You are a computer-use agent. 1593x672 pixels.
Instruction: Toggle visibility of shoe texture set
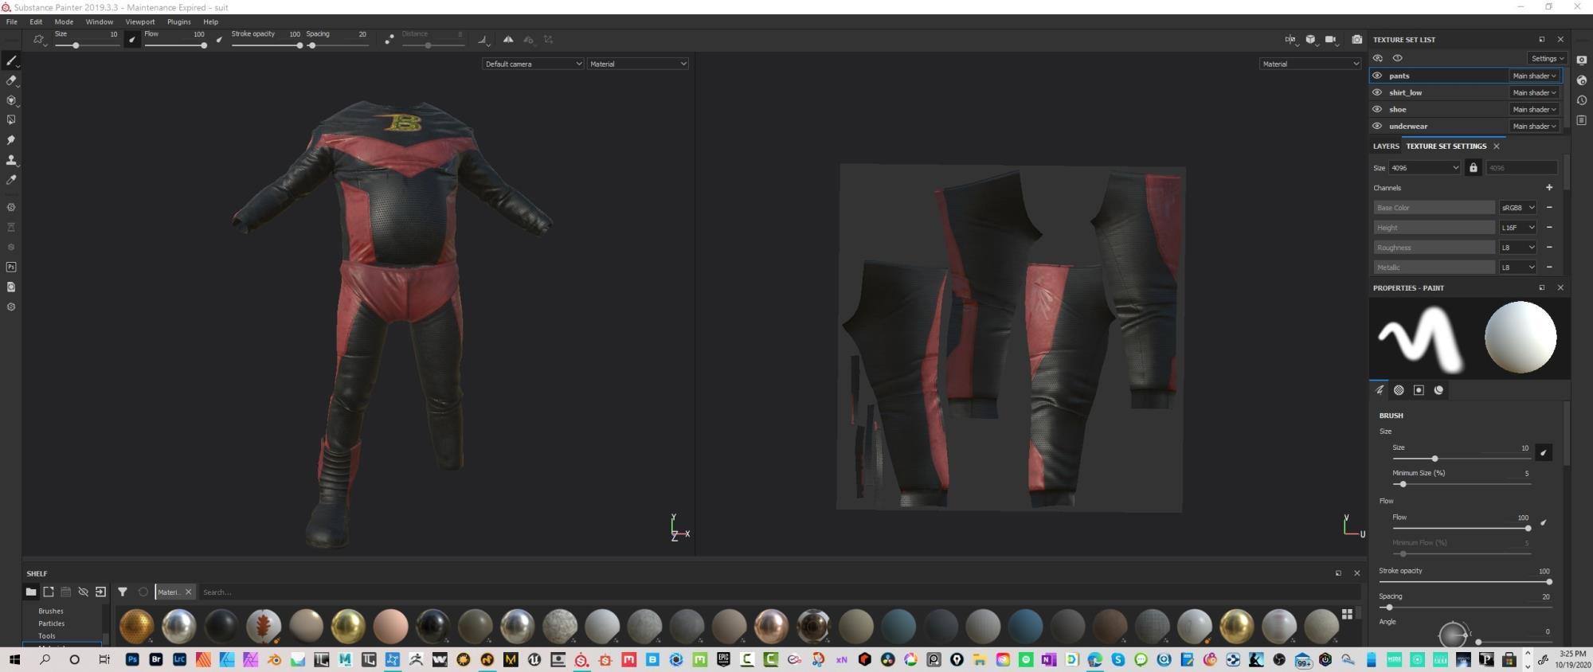[x=1377, y=109]
